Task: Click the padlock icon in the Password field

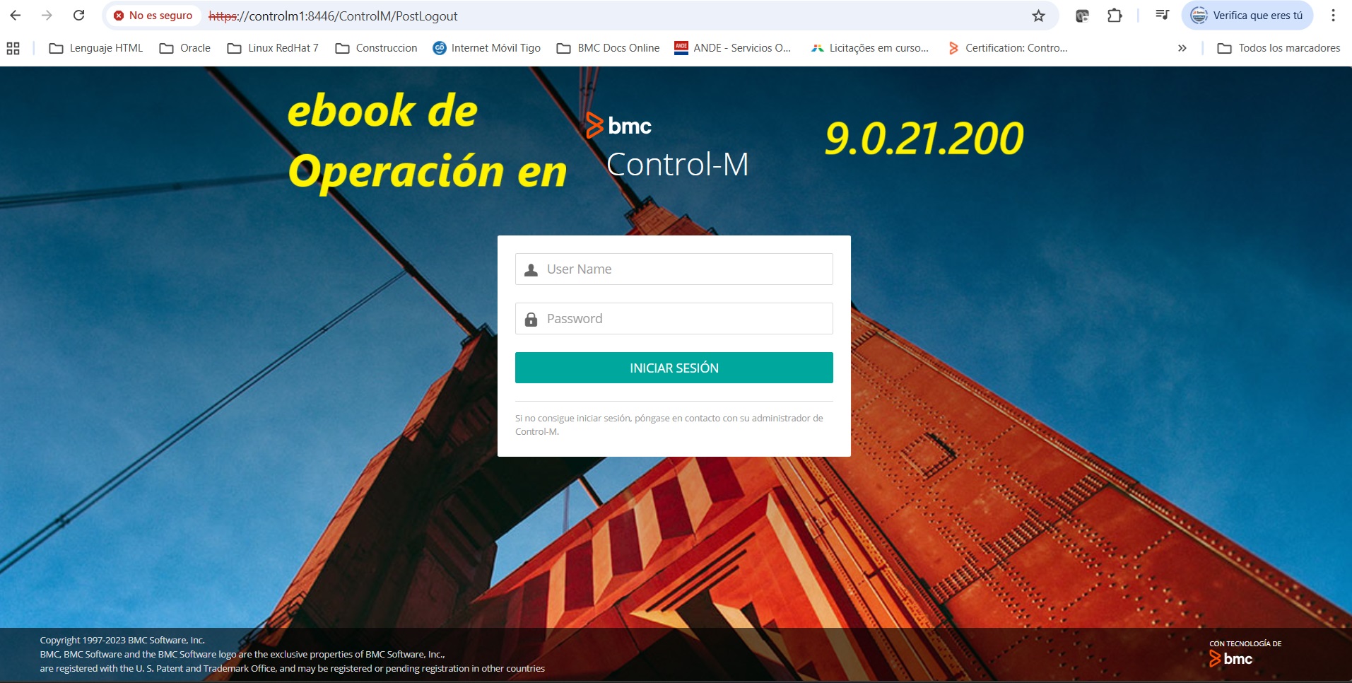Action: tap(531, 318)
